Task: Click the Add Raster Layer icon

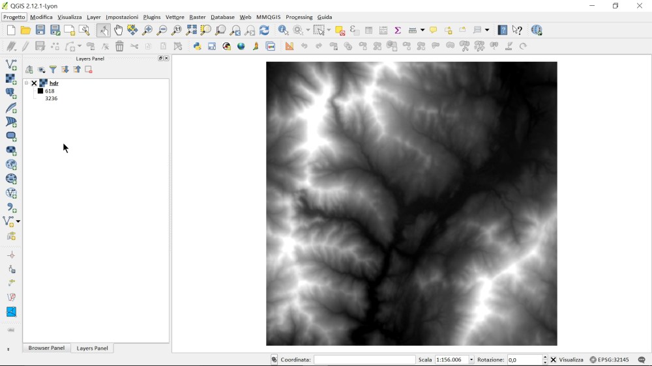Action: pyautogui.click(x=11, y=79)
